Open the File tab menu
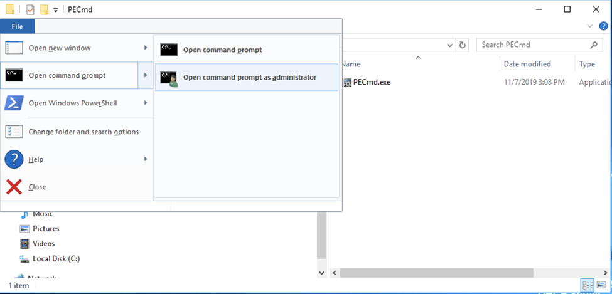 pyautogui.click(x=17, y=26)
